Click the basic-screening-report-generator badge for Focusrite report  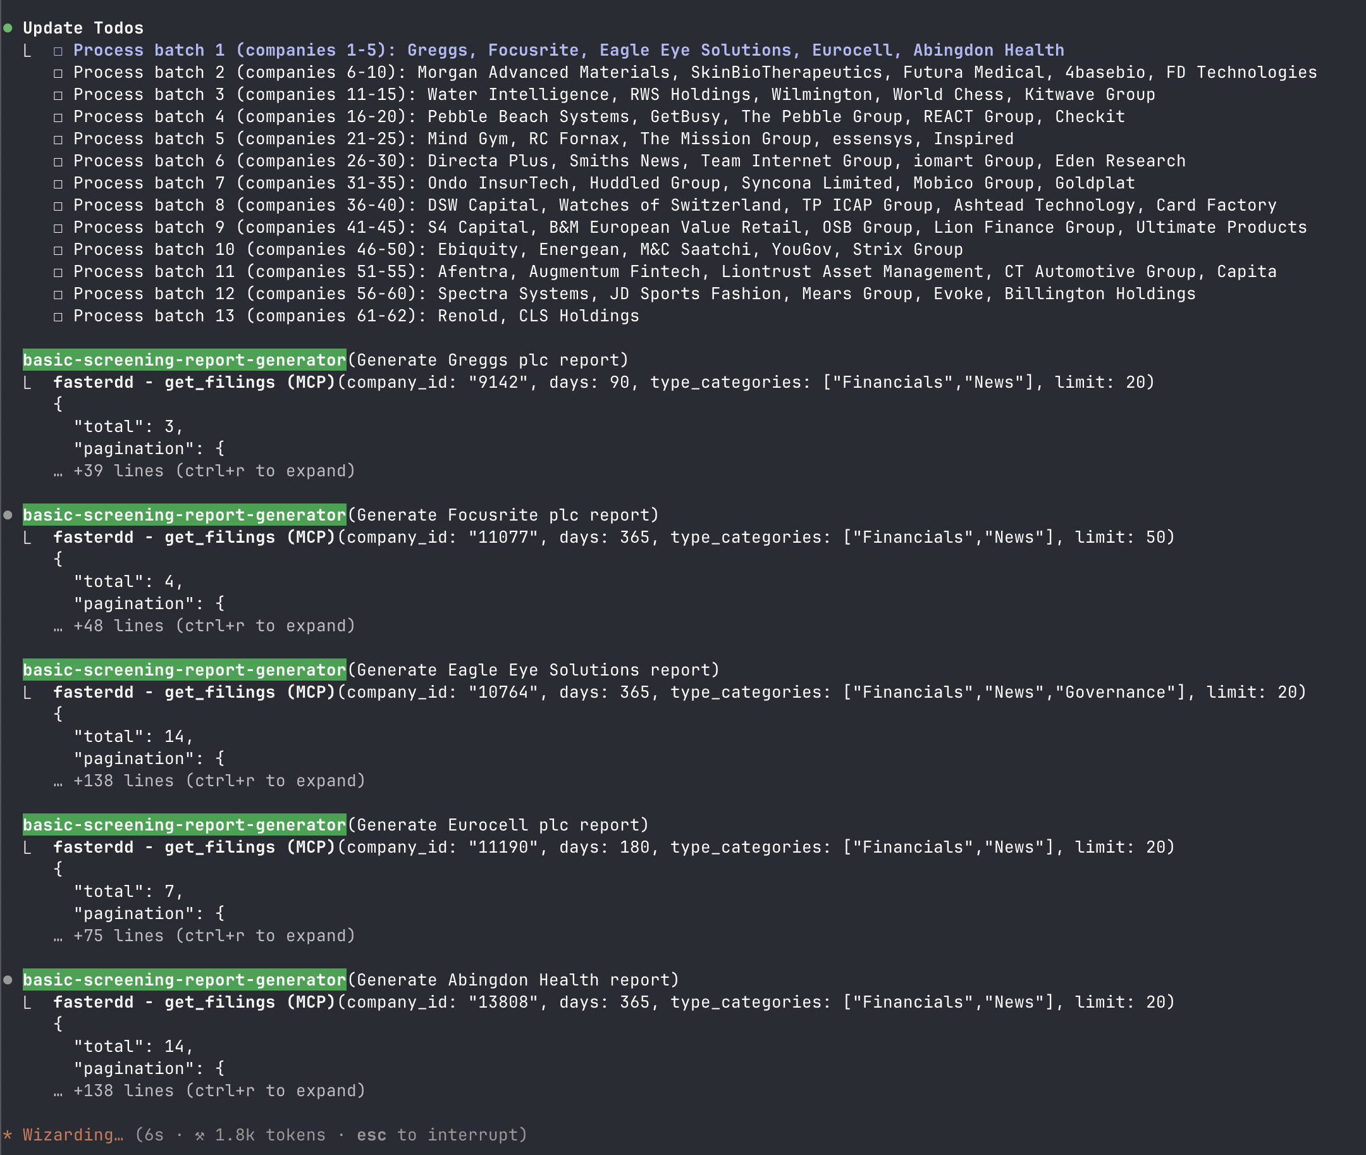[183, 515]
